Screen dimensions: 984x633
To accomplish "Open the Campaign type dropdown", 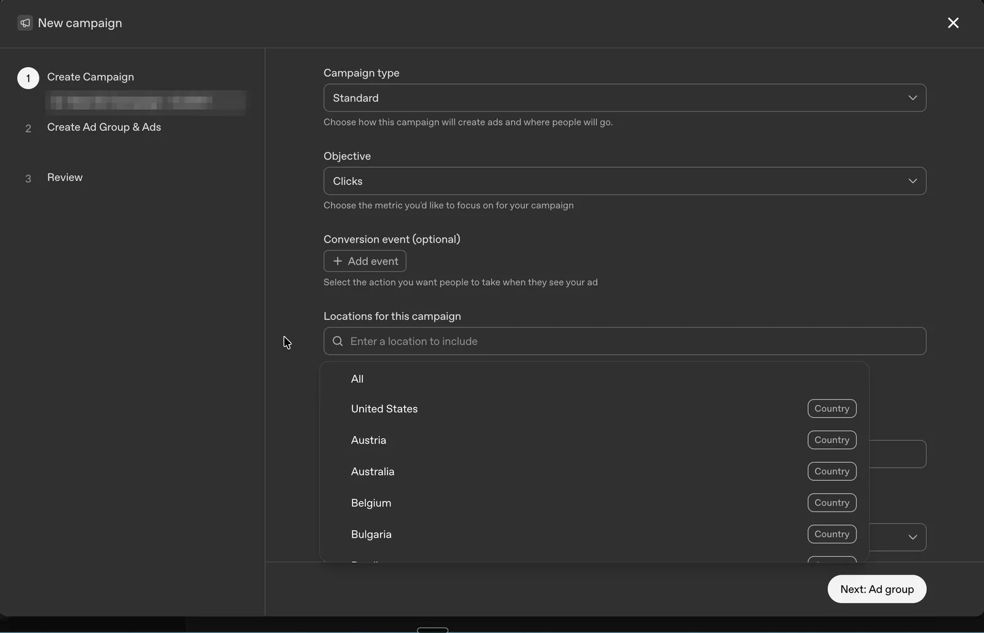I will [x=624, y=98].
